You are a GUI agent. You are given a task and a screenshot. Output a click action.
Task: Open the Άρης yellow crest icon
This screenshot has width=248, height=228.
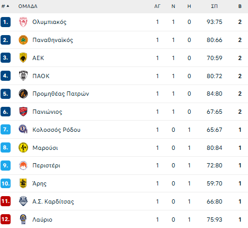tap(23, 183)
